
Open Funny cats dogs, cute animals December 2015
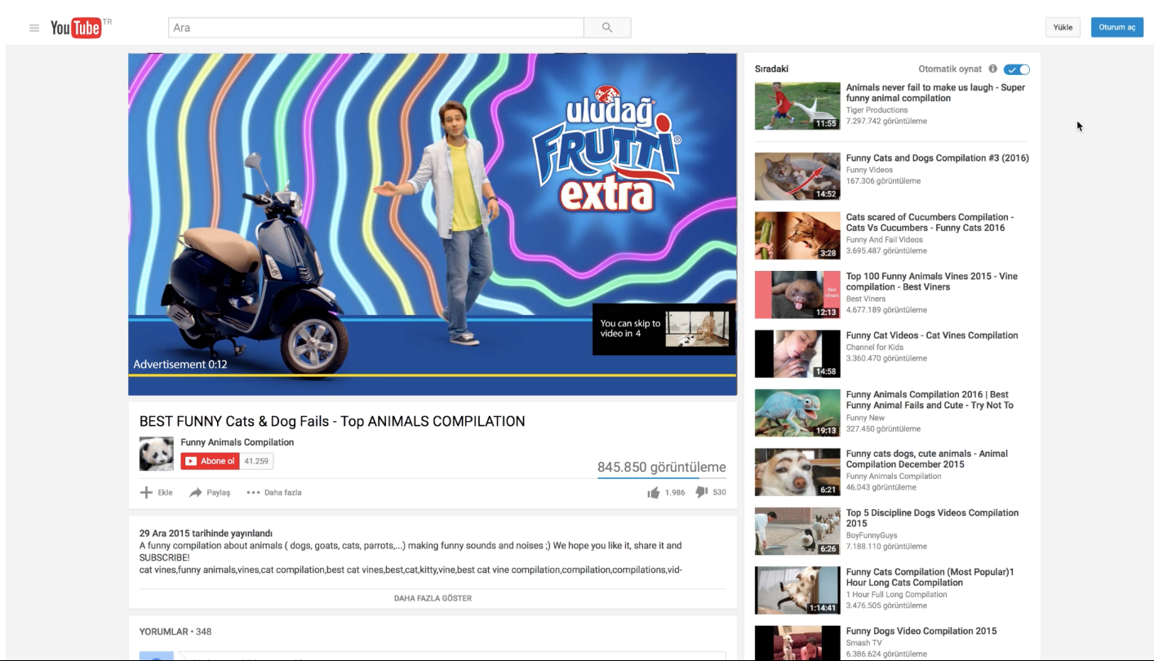tap(927, 459)
